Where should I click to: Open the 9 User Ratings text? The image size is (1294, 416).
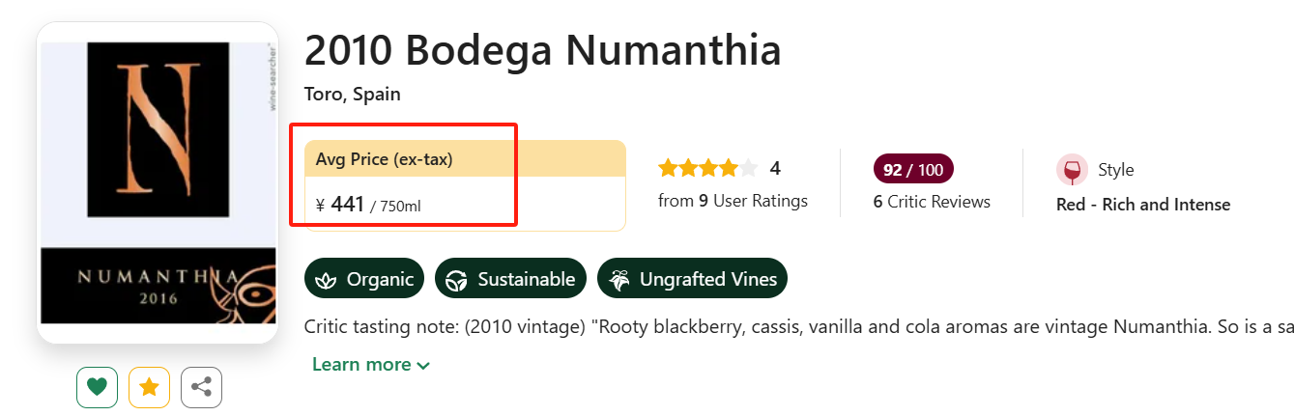click(x=733, y=201)
